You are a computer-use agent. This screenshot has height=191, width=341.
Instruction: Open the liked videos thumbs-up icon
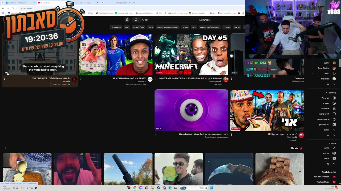coord(334,119)
